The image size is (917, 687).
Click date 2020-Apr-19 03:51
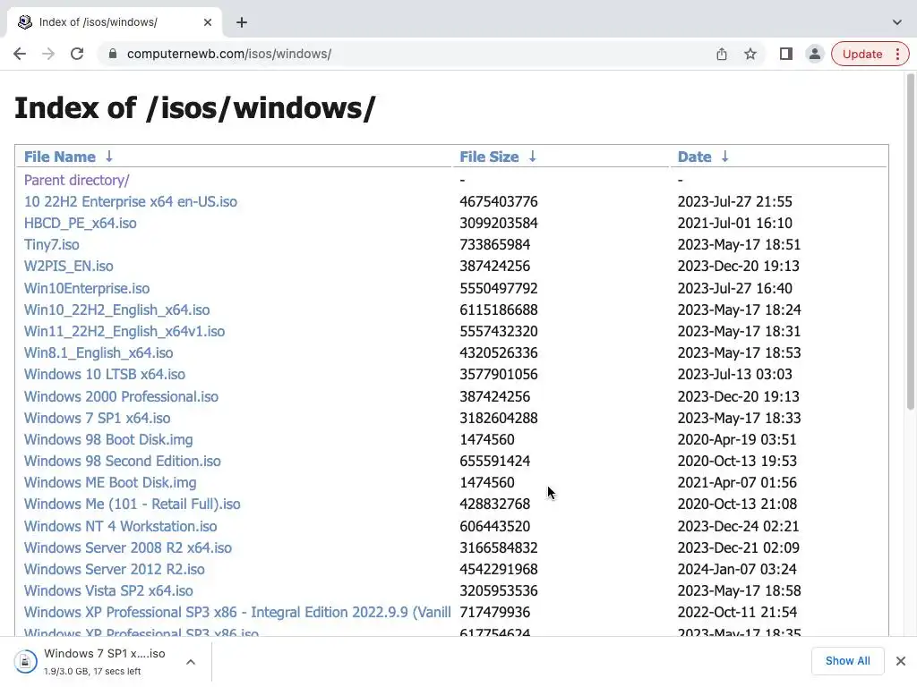tap(737, 439)
